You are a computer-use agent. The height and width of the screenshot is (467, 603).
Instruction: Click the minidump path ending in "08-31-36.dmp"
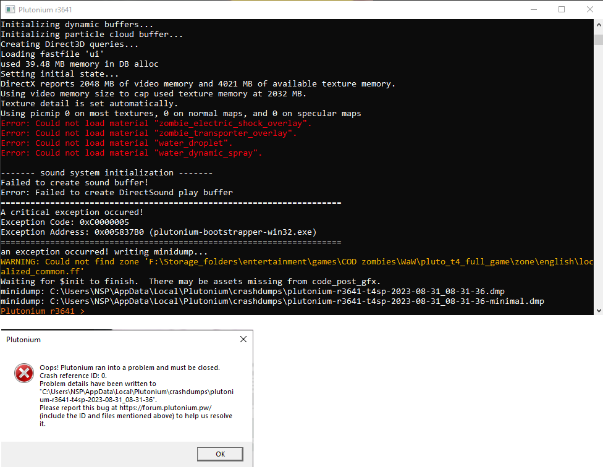[253, 292]
